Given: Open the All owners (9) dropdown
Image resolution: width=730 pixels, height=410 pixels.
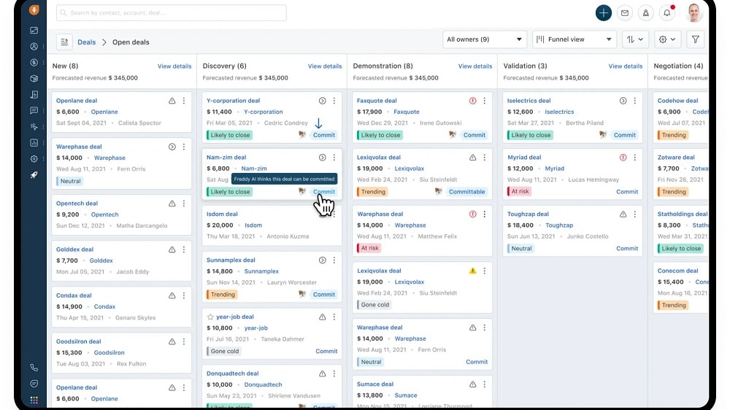Looking at the screenshot, I should pos(484,39).
